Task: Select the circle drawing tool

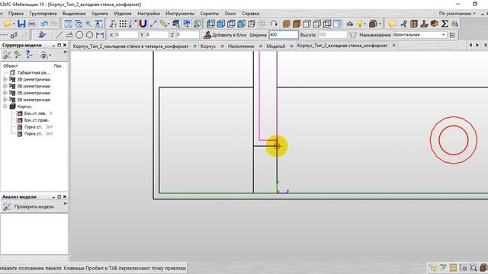Action: pos(79,35)
